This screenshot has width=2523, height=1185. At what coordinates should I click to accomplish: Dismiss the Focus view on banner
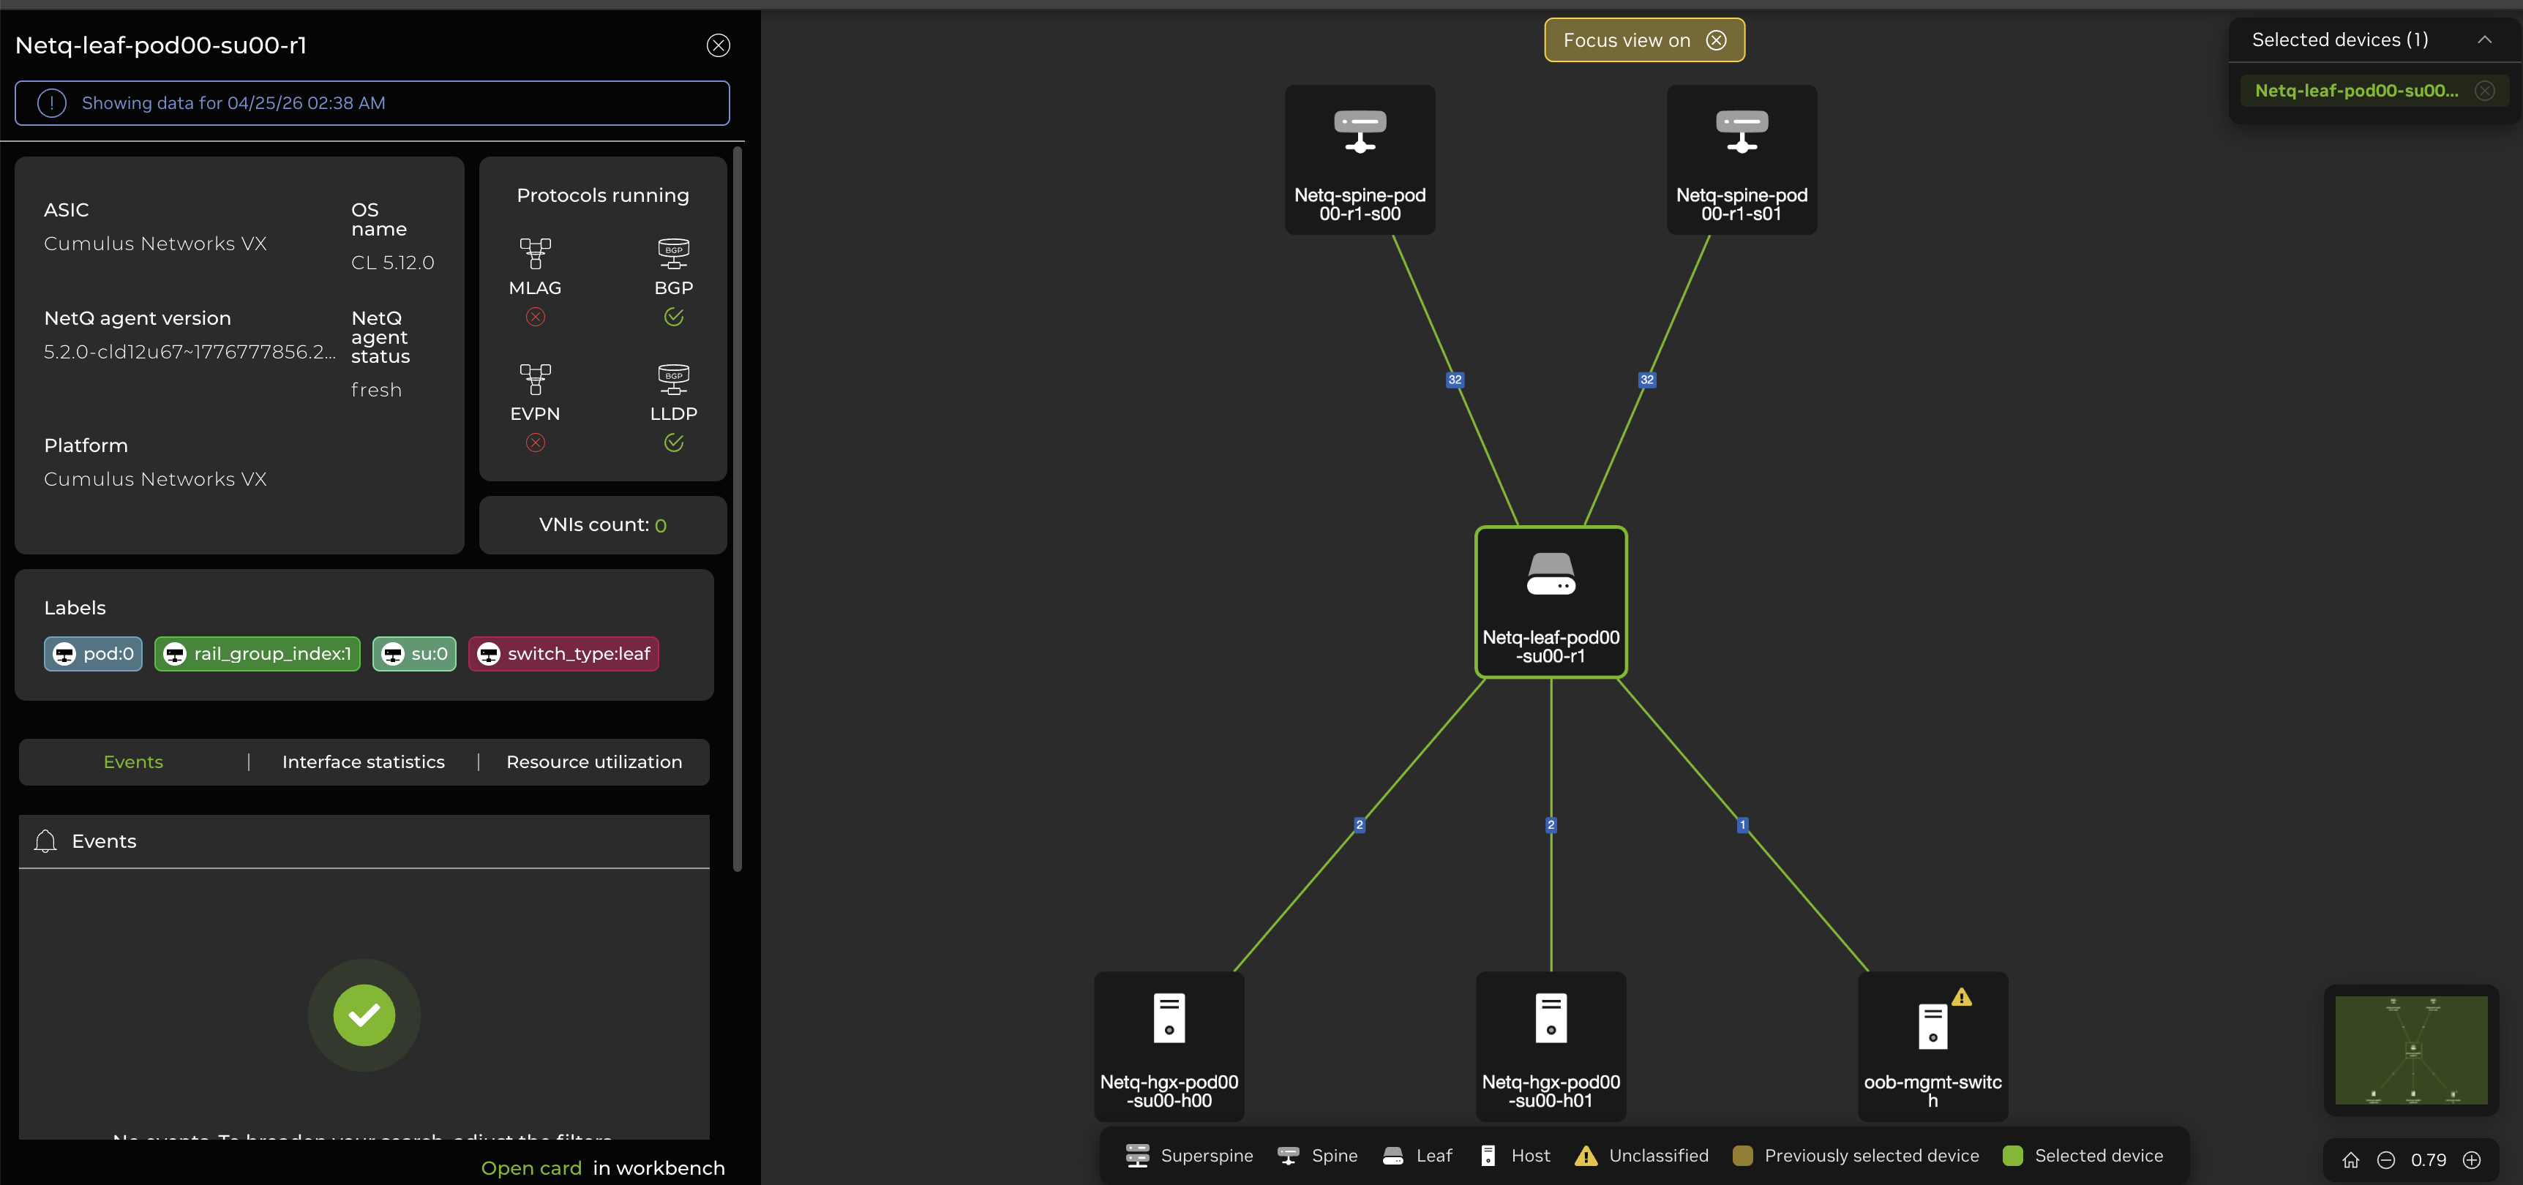pos(1716,40)
